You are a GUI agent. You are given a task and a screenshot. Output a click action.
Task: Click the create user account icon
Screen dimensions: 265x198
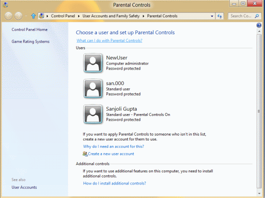point(85,154)
